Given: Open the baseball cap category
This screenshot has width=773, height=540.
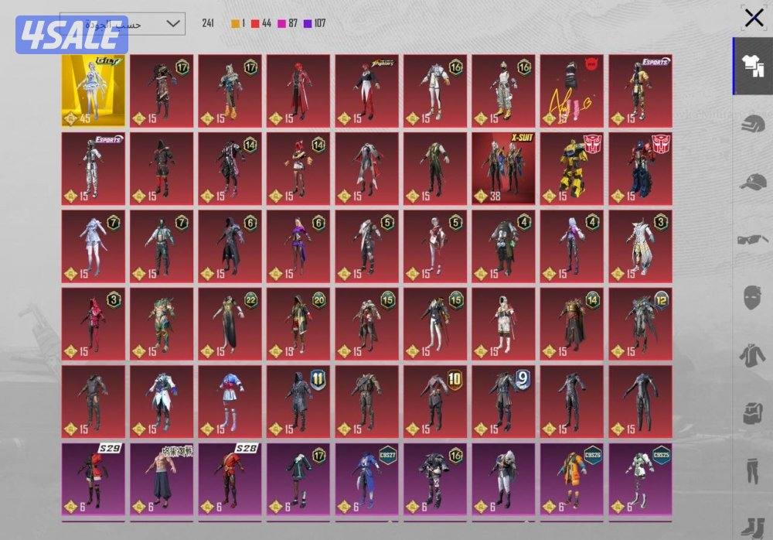Looking at the screenshot, I should click(753, 183).
